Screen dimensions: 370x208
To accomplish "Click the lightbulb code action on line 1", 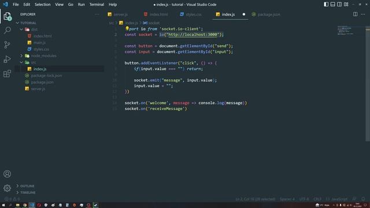I will pyautogui.click(x=127, y=28).
